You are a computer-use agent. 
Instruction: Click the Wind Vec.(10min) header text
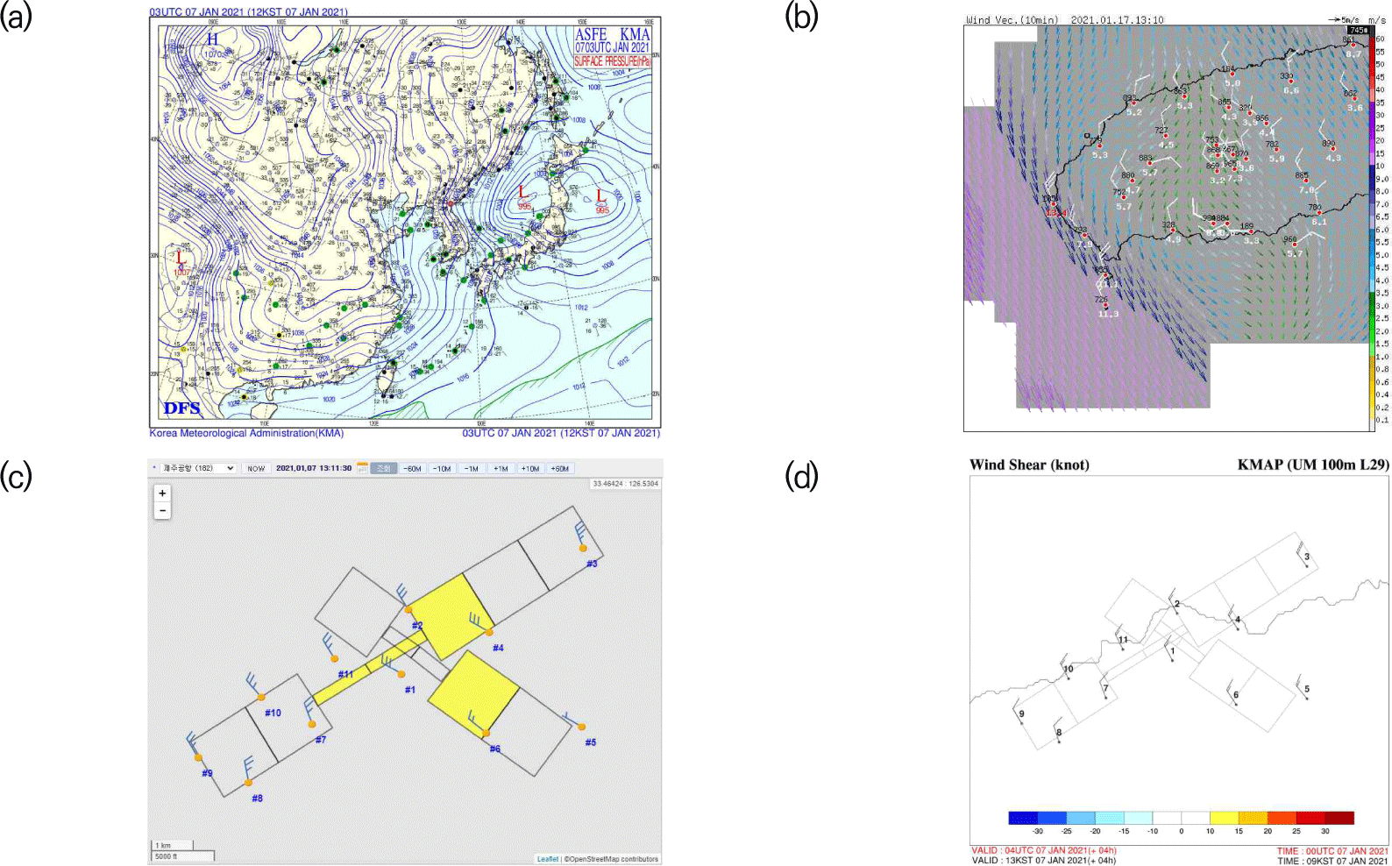click(1012, 19)
